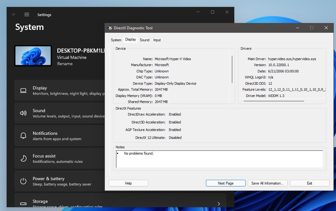Click the Rename link in Settings
336x211 pixels.
coord(65,64)
